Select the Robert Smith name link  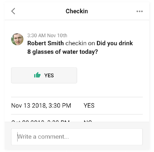pyautogui.click(x=45, y=43)
